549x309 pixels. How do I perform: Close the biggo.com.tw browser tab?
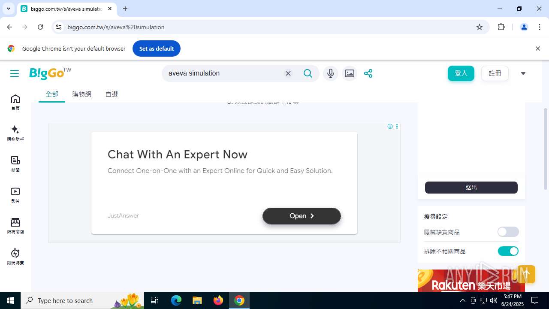[110, 9]
